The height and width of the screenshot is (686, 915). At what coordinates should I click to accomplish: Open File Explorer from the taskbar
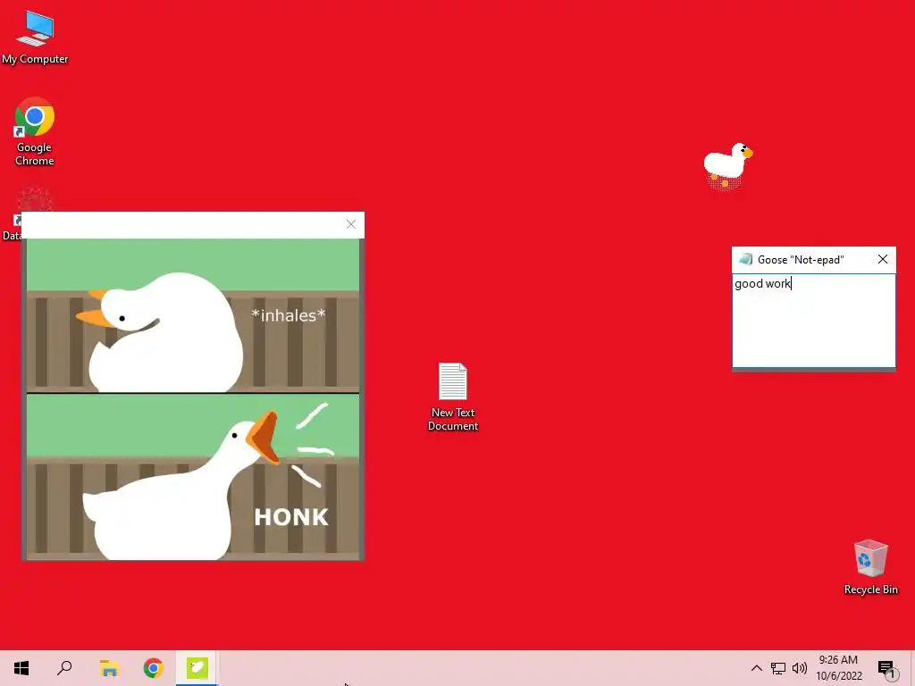coord(109,668)
